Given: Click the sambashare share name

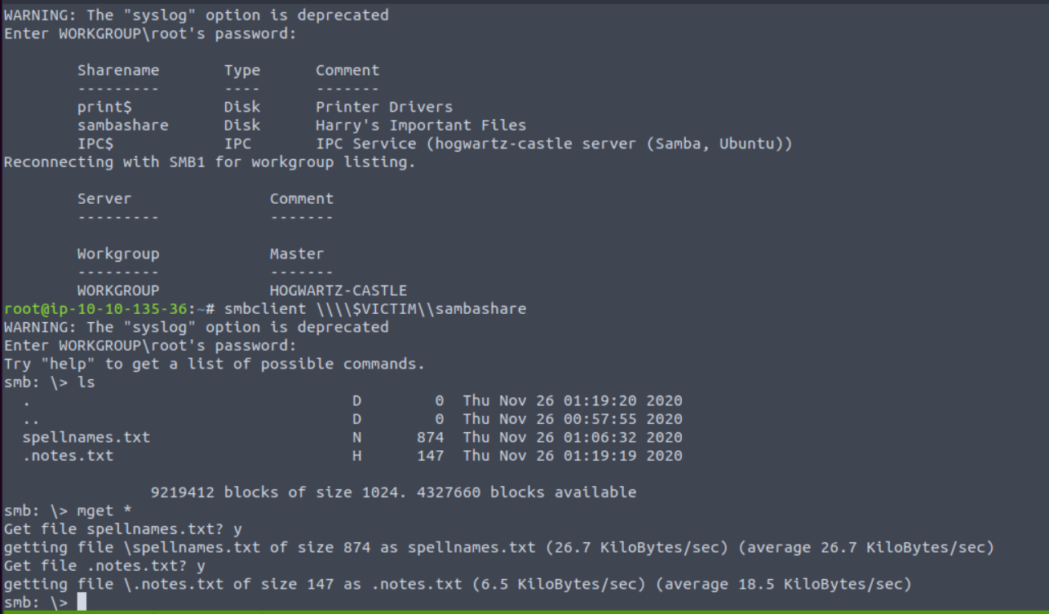Looking at the screenshot, I should (123, 125).
